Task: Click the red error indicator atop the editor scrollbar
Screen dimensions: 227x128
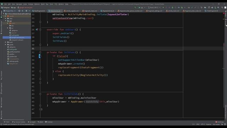Action: coord(224,14)
